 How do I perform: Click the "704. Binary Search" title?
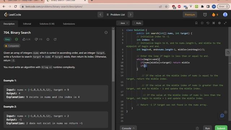coord(17,32)
